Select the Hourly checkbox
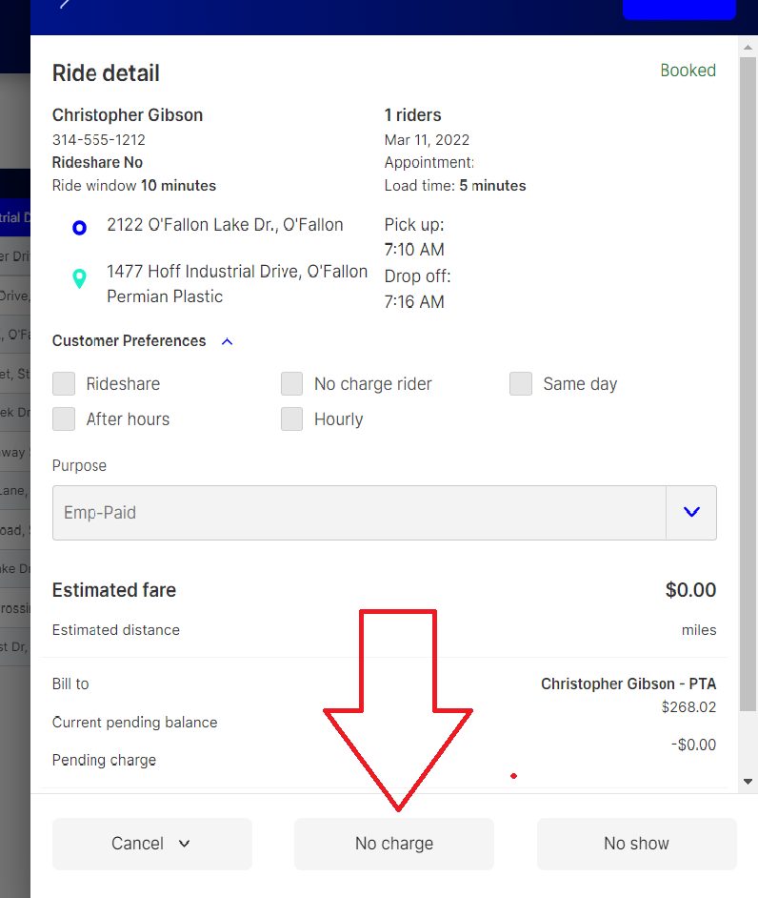This screenshot has width=758, height=898. click(292, 419)
